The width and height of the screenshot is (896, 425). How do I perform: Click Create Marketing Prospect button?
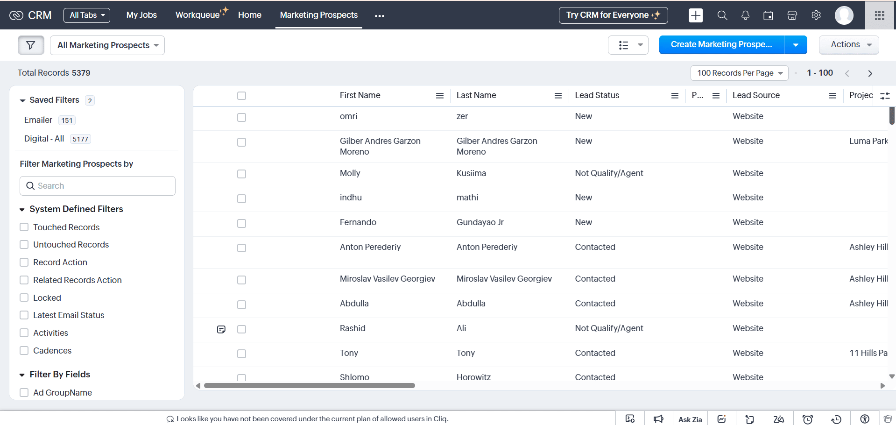click(x=721, y=45)
